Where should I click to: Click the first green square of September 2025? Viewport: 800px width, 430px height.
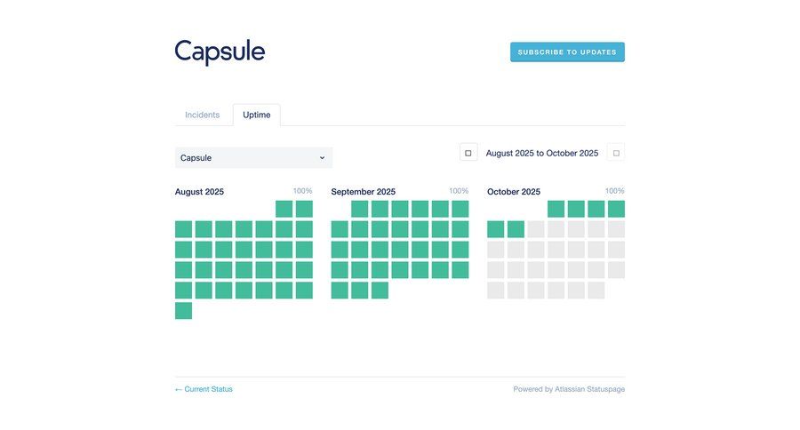(360, 209)
